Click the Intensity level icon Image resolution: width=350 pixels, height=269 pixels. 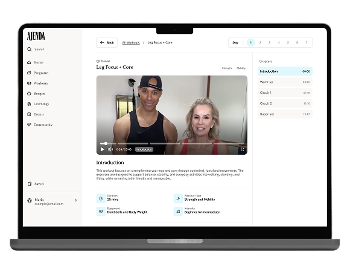[x=178, y=212]
